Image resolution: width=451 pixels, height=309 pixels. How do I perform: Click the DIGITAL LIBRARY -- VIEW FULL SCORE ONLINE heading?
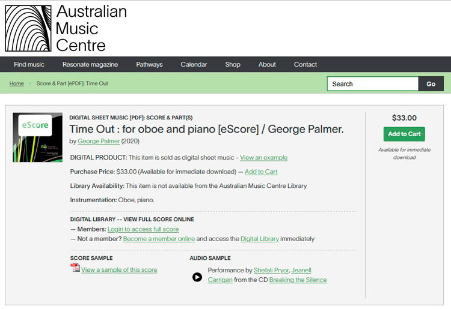(132, 219)
